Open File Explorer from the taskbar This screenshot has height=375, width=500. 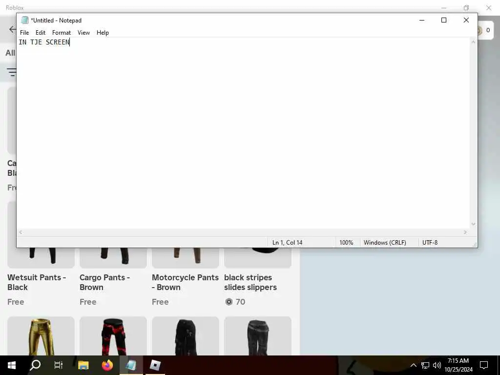(x=83, y=365)
